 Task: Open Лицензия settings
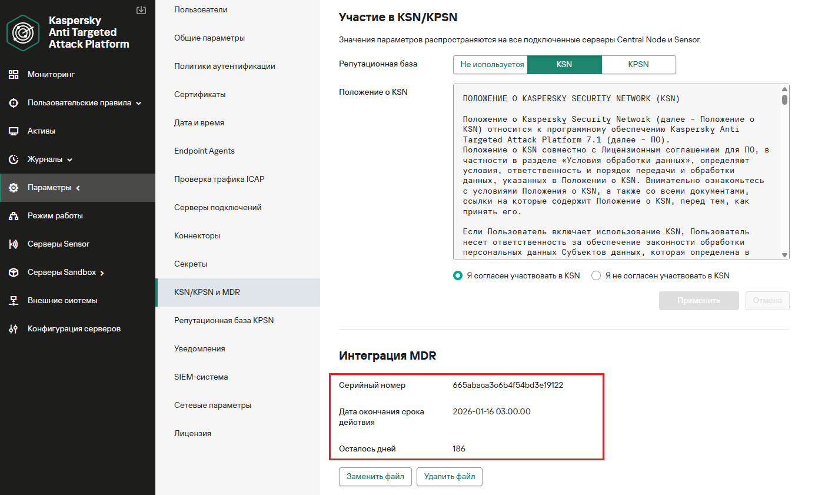238,434
